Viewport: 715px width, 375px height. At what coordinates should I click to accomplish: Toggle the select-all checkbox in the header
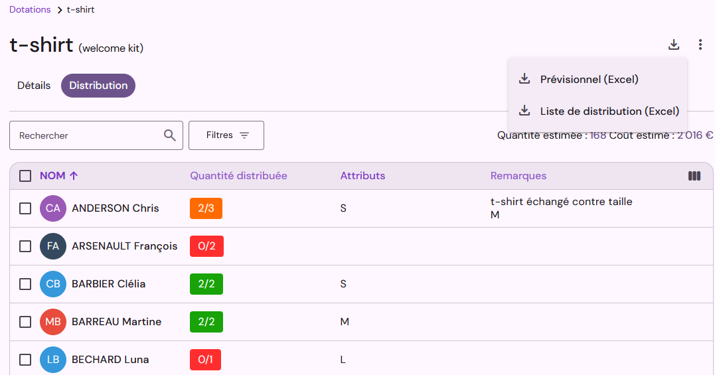tap(25, 176)
